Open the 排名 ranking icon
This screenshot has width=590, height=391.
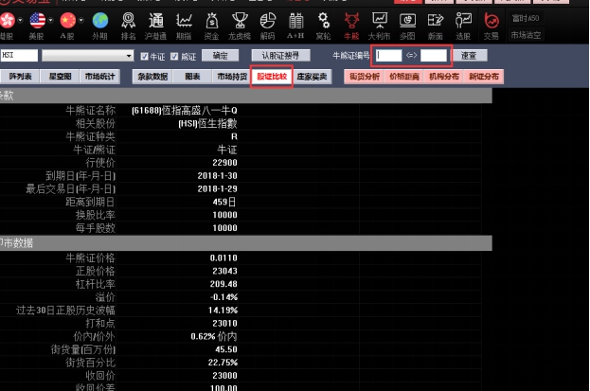click(130, 19)
